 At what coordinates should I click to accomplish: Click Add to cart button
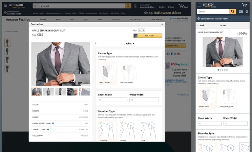click(148, 35)
